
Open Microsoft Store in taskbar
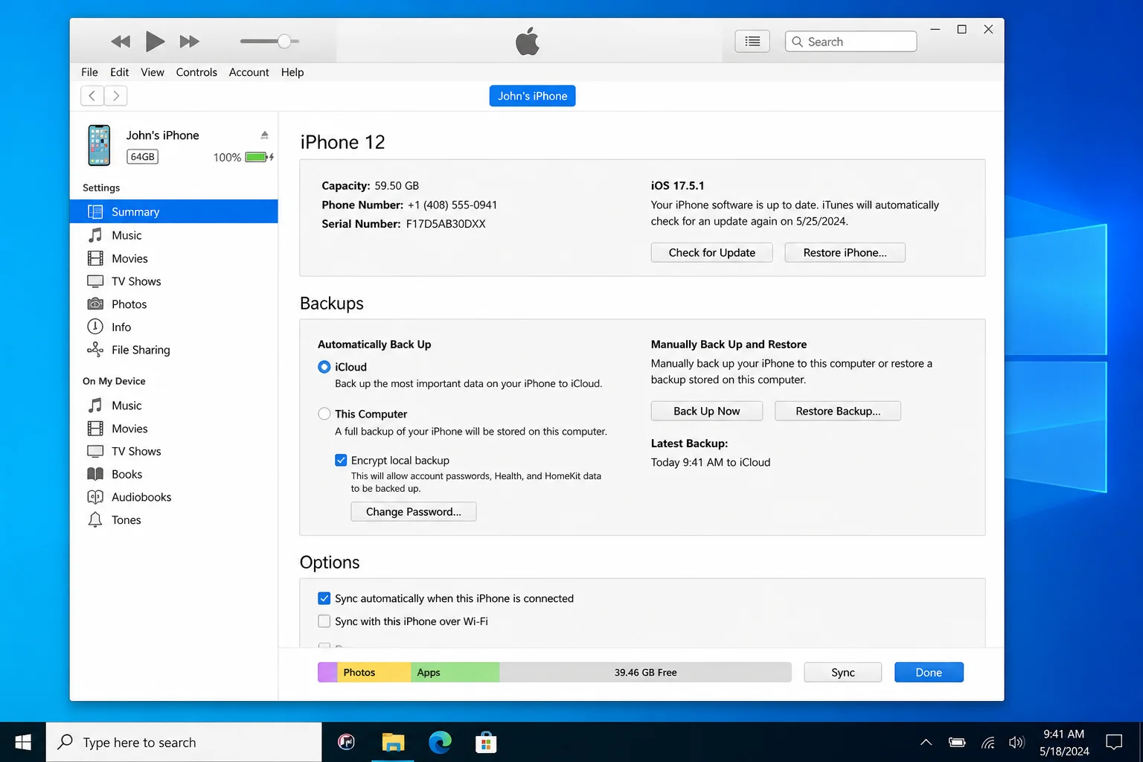[x=486, y=742]
